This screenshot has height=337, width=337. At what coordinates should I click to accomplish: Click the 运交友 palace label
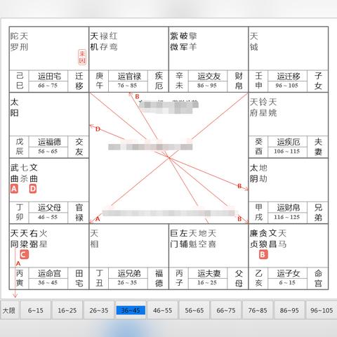pos(209,77)
